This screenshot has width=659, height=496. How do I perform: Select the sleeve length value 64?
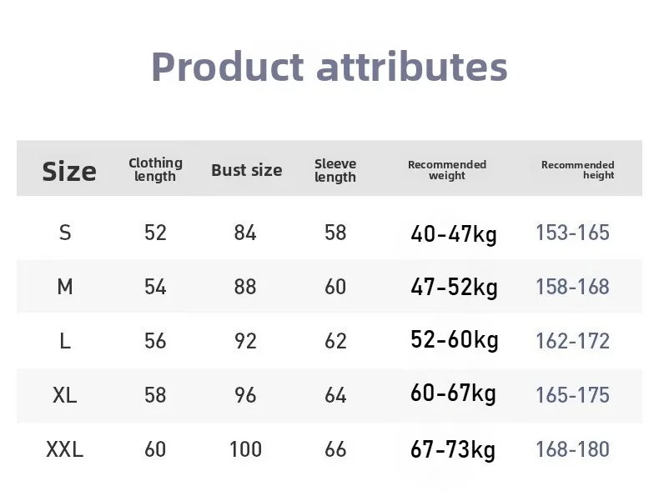tap(335, 395)
